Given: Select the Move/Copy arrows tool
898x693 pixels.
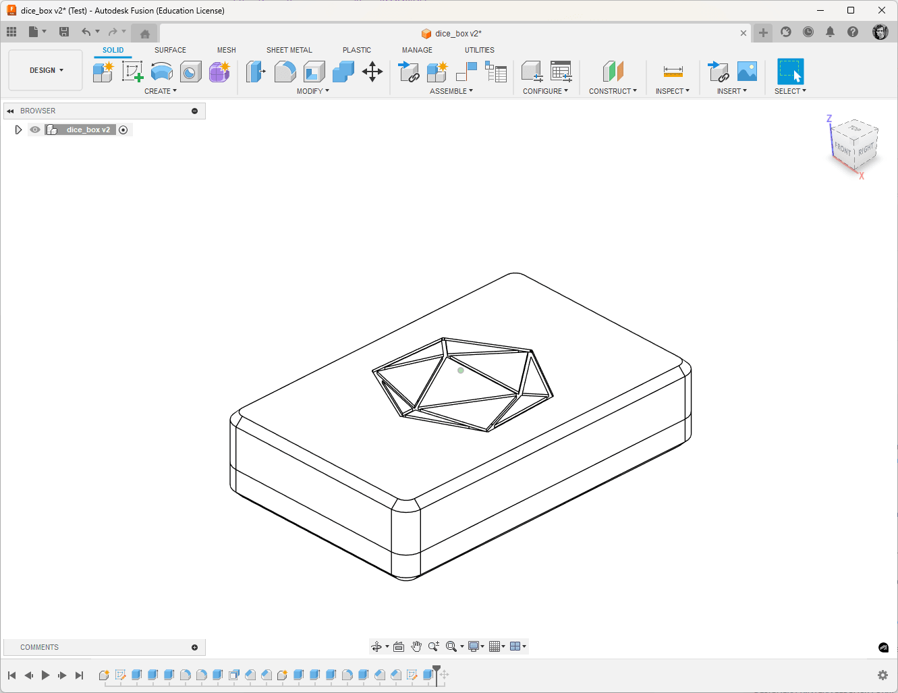Looking at the screenshot, I should pos(372,72).
